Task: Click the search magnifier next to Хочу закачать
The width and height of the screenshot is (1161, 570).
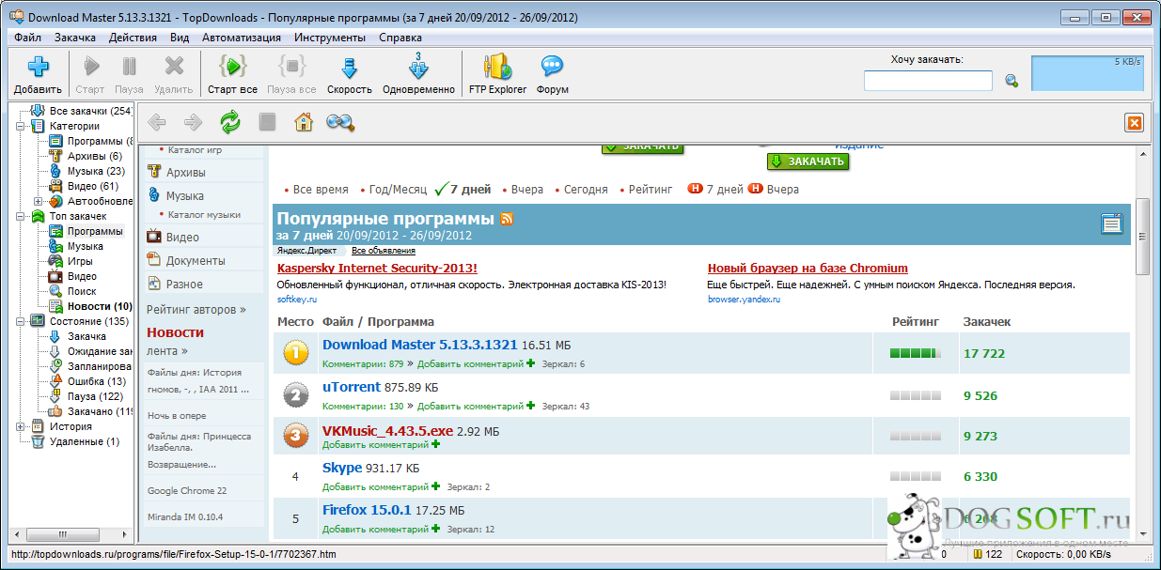Action: coord(1012,81)
